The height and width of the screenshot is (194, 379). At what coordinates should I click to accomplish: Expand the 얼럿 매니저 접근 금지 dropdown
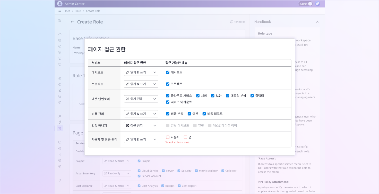(141, 126)
